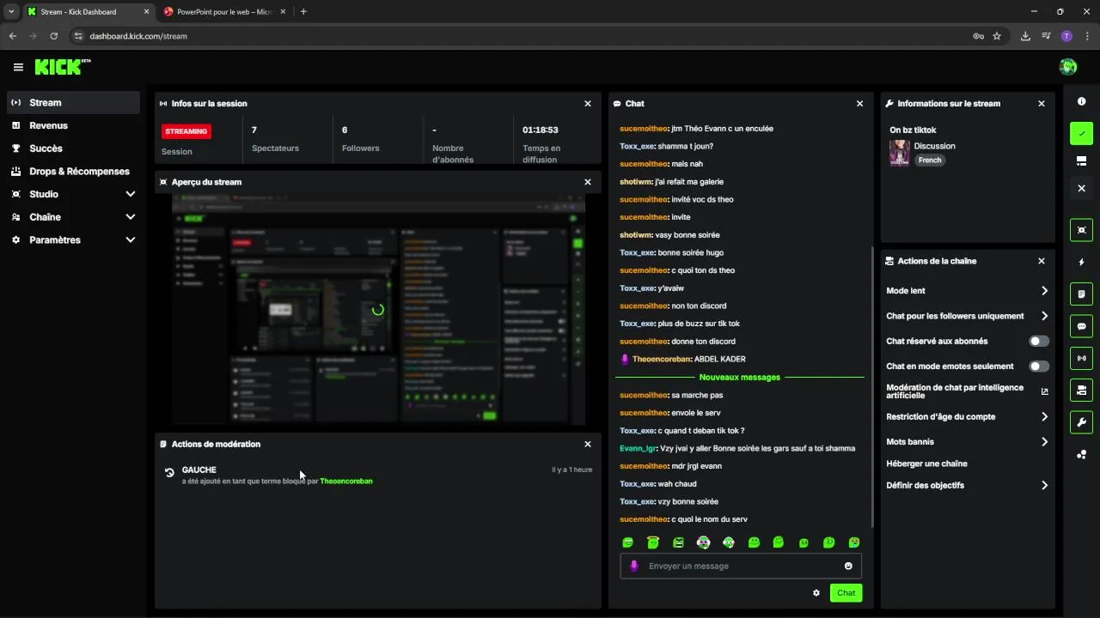Expand the Paramètres menu chevron
The height and width of the screenshot is (618, 1100).
pos(131,240)
